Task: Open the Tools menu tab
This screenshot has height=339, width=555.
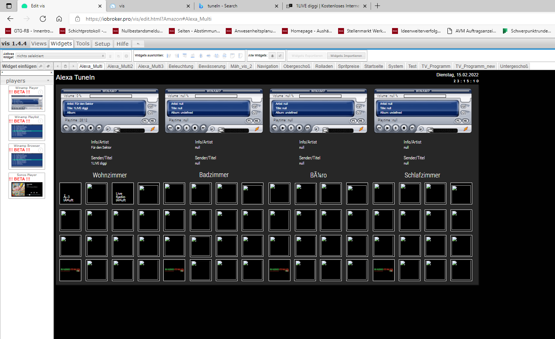Action: pyautogui.click(x=83, y=44)
